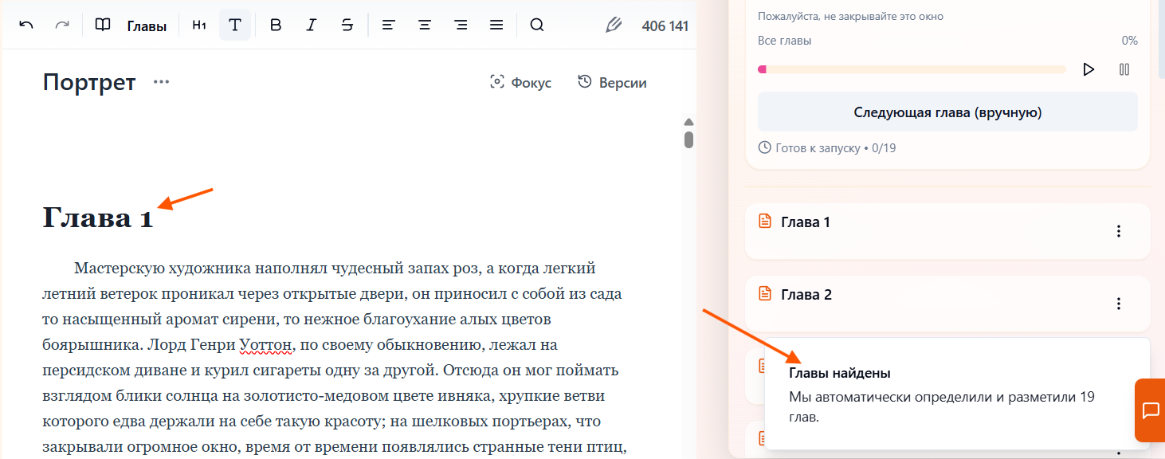
Task: Enable Фокус mode
Action: point(520,82)
